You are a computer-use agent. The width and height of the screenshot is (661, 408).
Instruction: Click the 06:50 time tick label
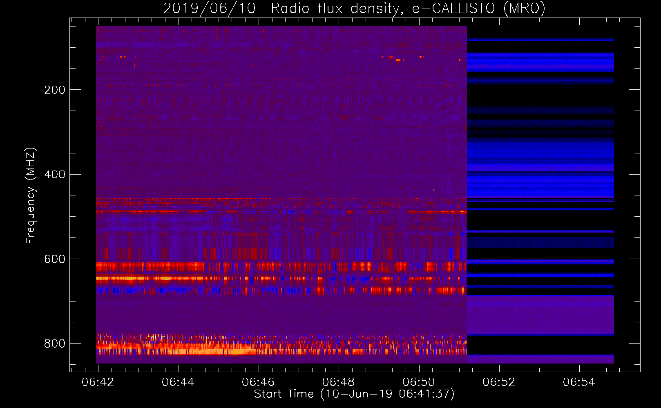coord(419,382)
